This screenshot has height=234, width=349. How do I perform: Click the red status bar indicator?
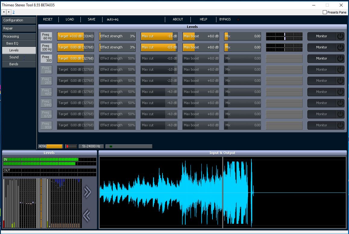[x=71, y=146]
